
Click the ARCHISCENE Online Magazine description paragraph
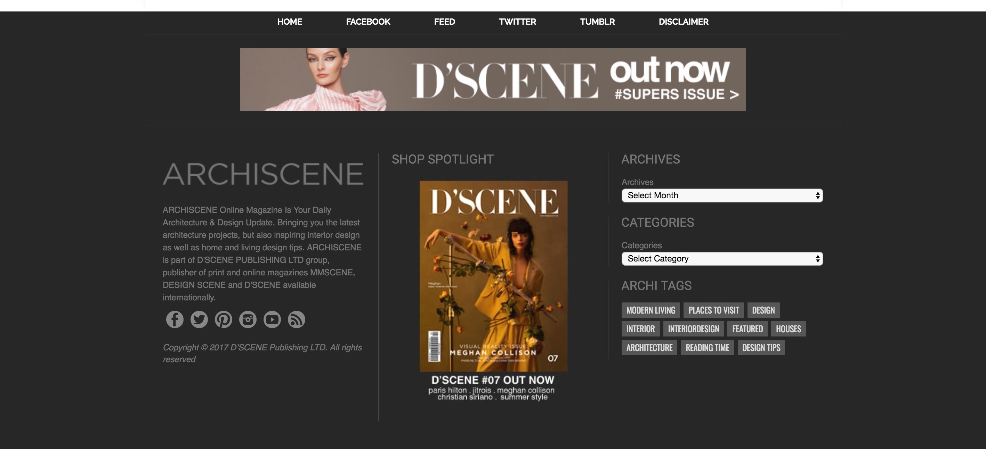(262, 253)
